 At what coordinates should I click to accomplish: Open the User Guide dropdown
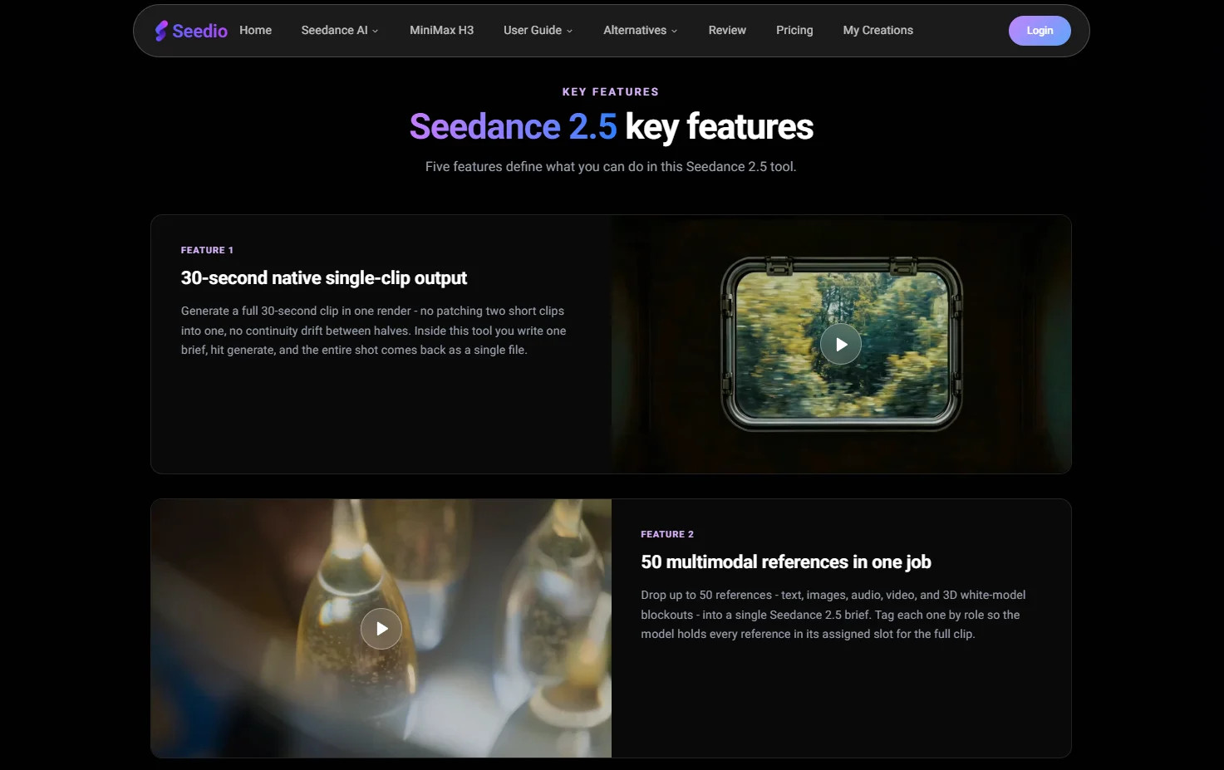(538, 31)
